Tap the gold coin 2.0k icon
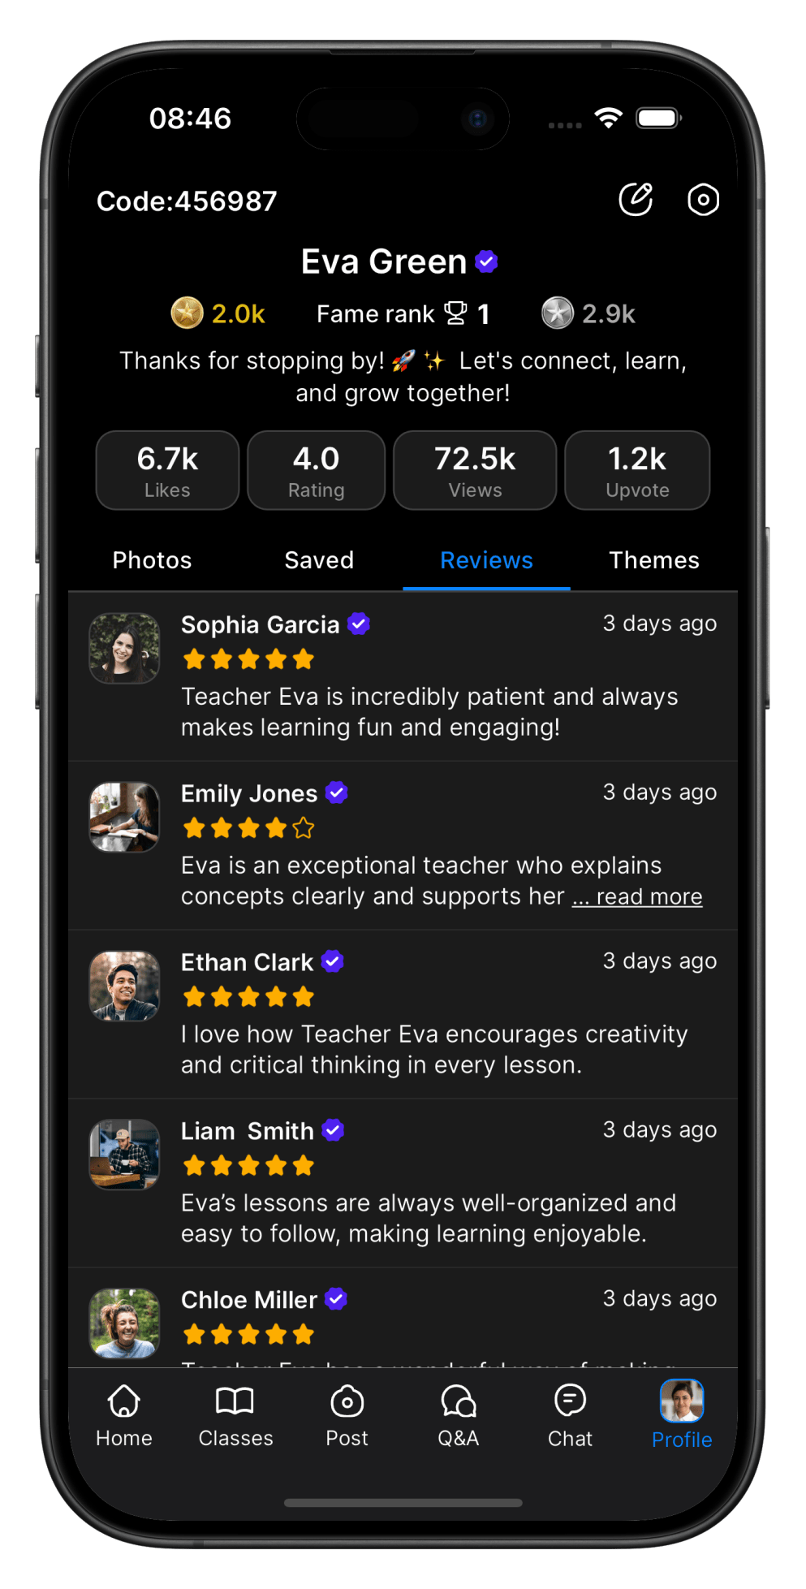Viewport: 806px width, 1589px height. pyautogui.click(x=187, y=313)
